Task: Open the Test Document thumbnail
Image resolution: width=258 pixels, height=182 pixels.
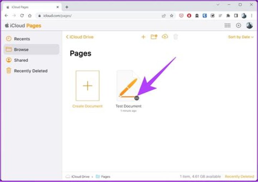Action: coord(127,86)
